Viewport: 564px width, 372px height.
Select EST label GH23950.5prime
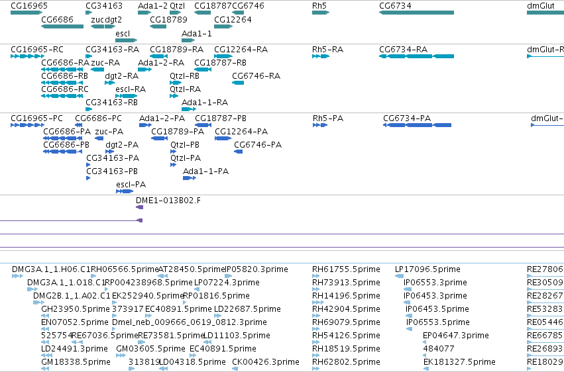(76, 309)
